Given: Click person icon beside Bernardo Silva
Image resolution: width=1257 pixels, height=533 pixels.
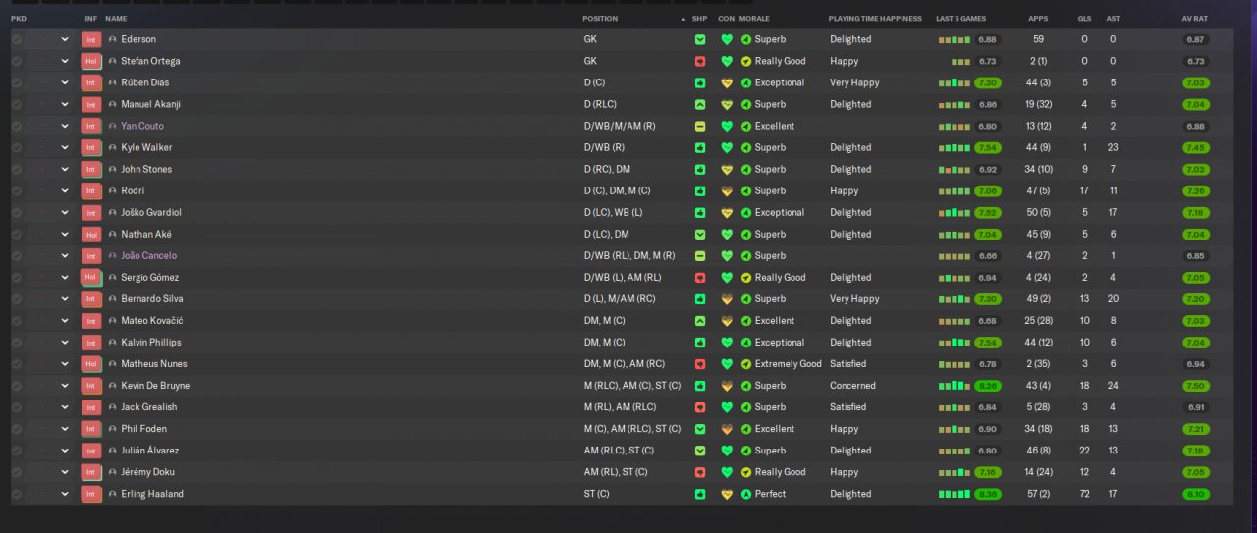Looking at the screenshot, I should (x=113, y=299).
